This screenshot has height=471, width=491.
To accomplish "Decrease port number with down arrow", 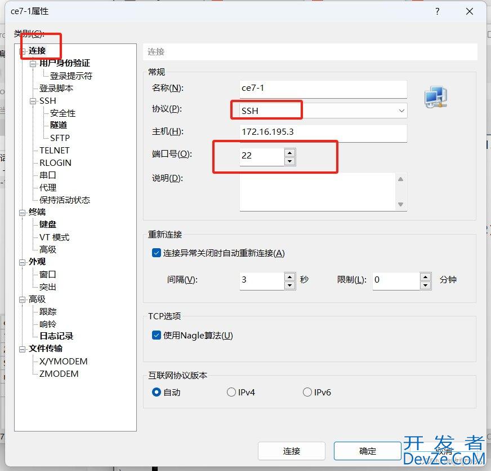I will (289, 161).
